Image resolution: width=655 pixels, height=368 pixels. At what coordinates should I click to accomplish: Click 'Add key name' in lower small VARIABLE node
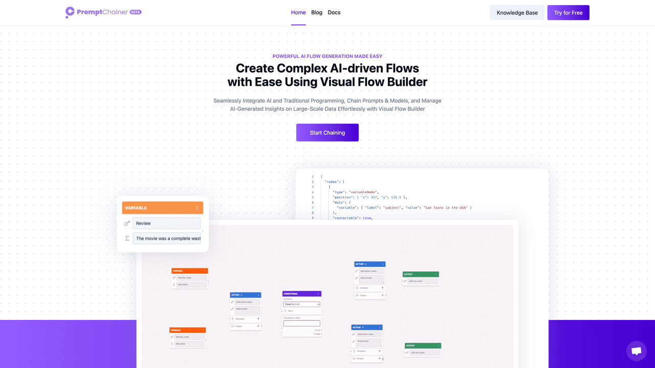[x=189, y=337]
